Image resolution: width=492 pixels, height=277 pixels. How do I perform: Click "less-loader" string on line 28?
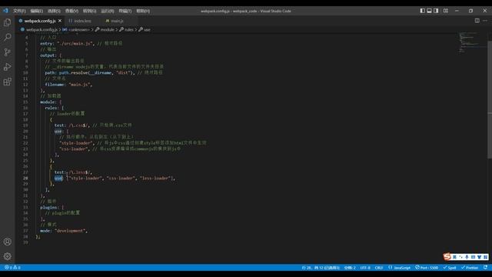click(x=155, y=178)
